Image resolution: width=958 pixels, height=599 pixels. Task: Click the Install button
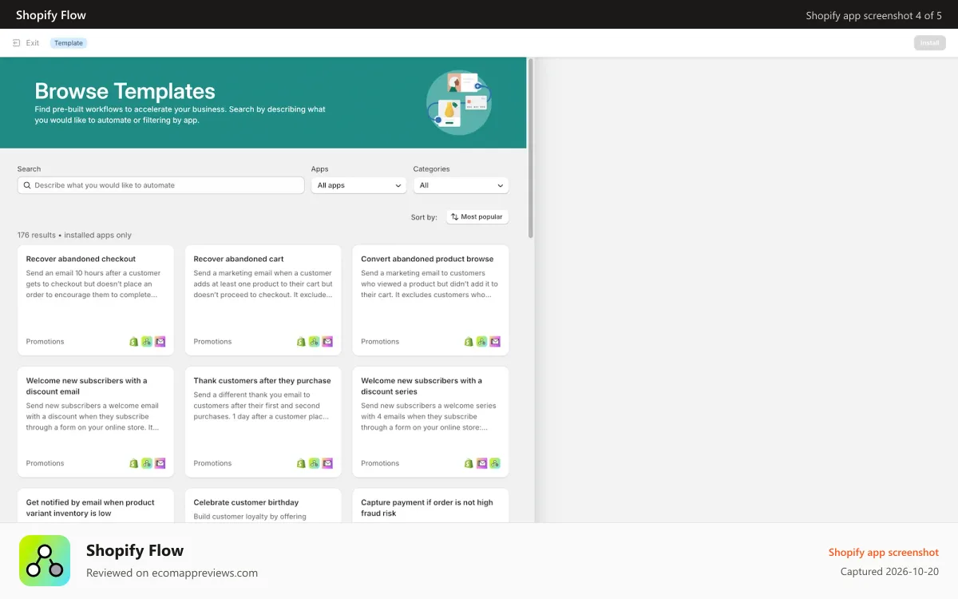pos(930,43)
